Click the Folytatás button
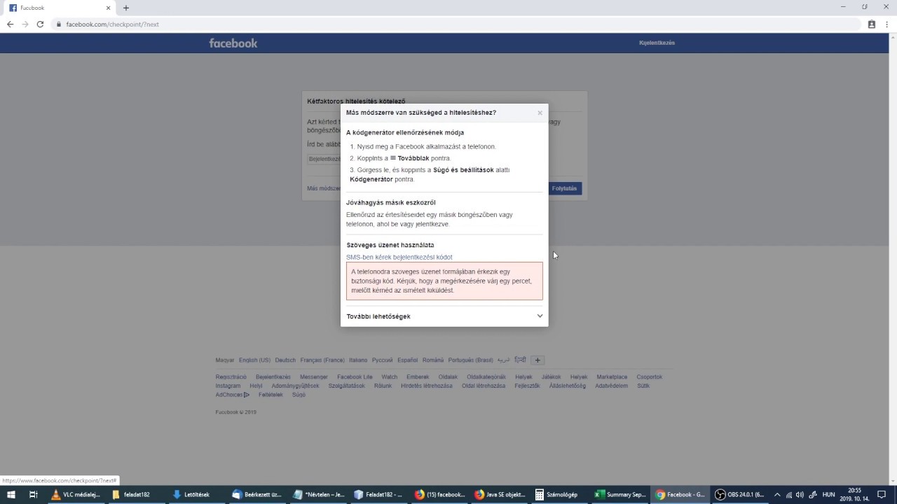Image resolution: width=897 pixels, height=504 pixels. point(564,188)
